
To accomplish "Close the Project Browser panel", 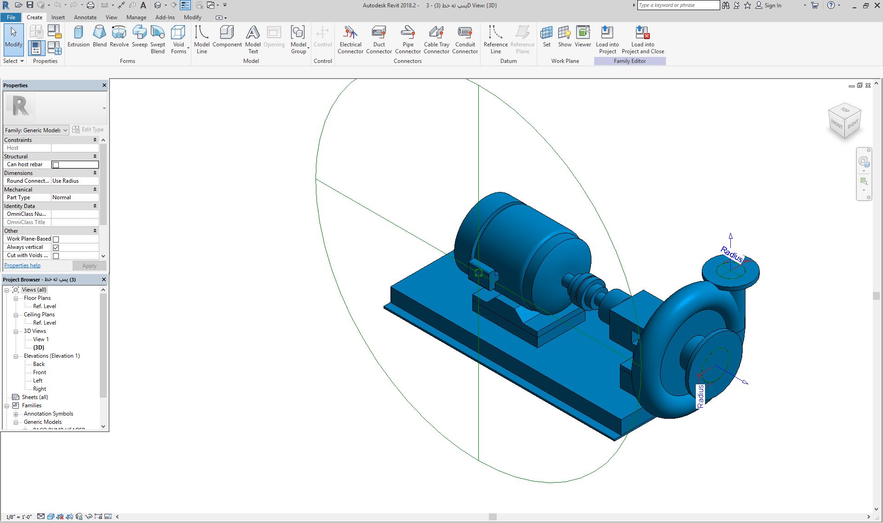I will tap(104, 280).
